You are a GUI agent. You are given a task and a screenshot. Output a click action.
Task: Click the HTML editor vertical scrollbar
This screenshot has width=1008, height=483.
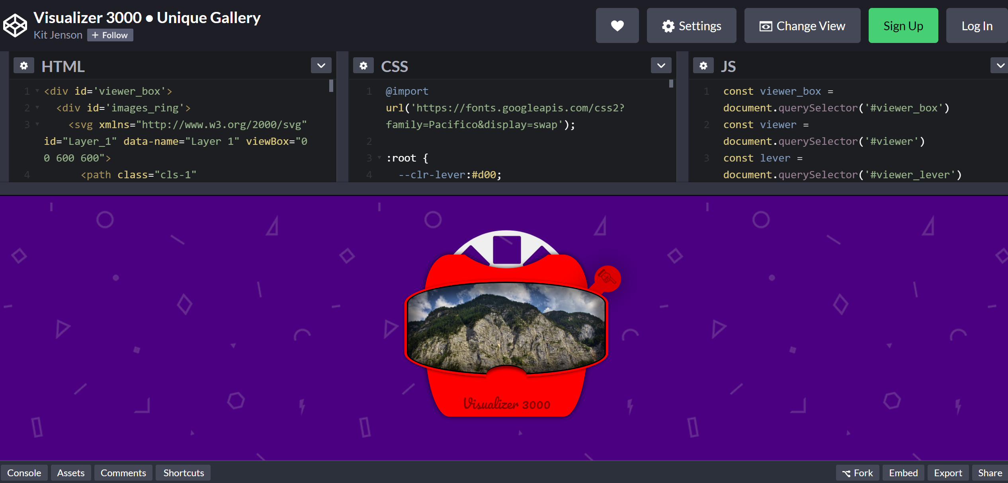click(331, 86)
